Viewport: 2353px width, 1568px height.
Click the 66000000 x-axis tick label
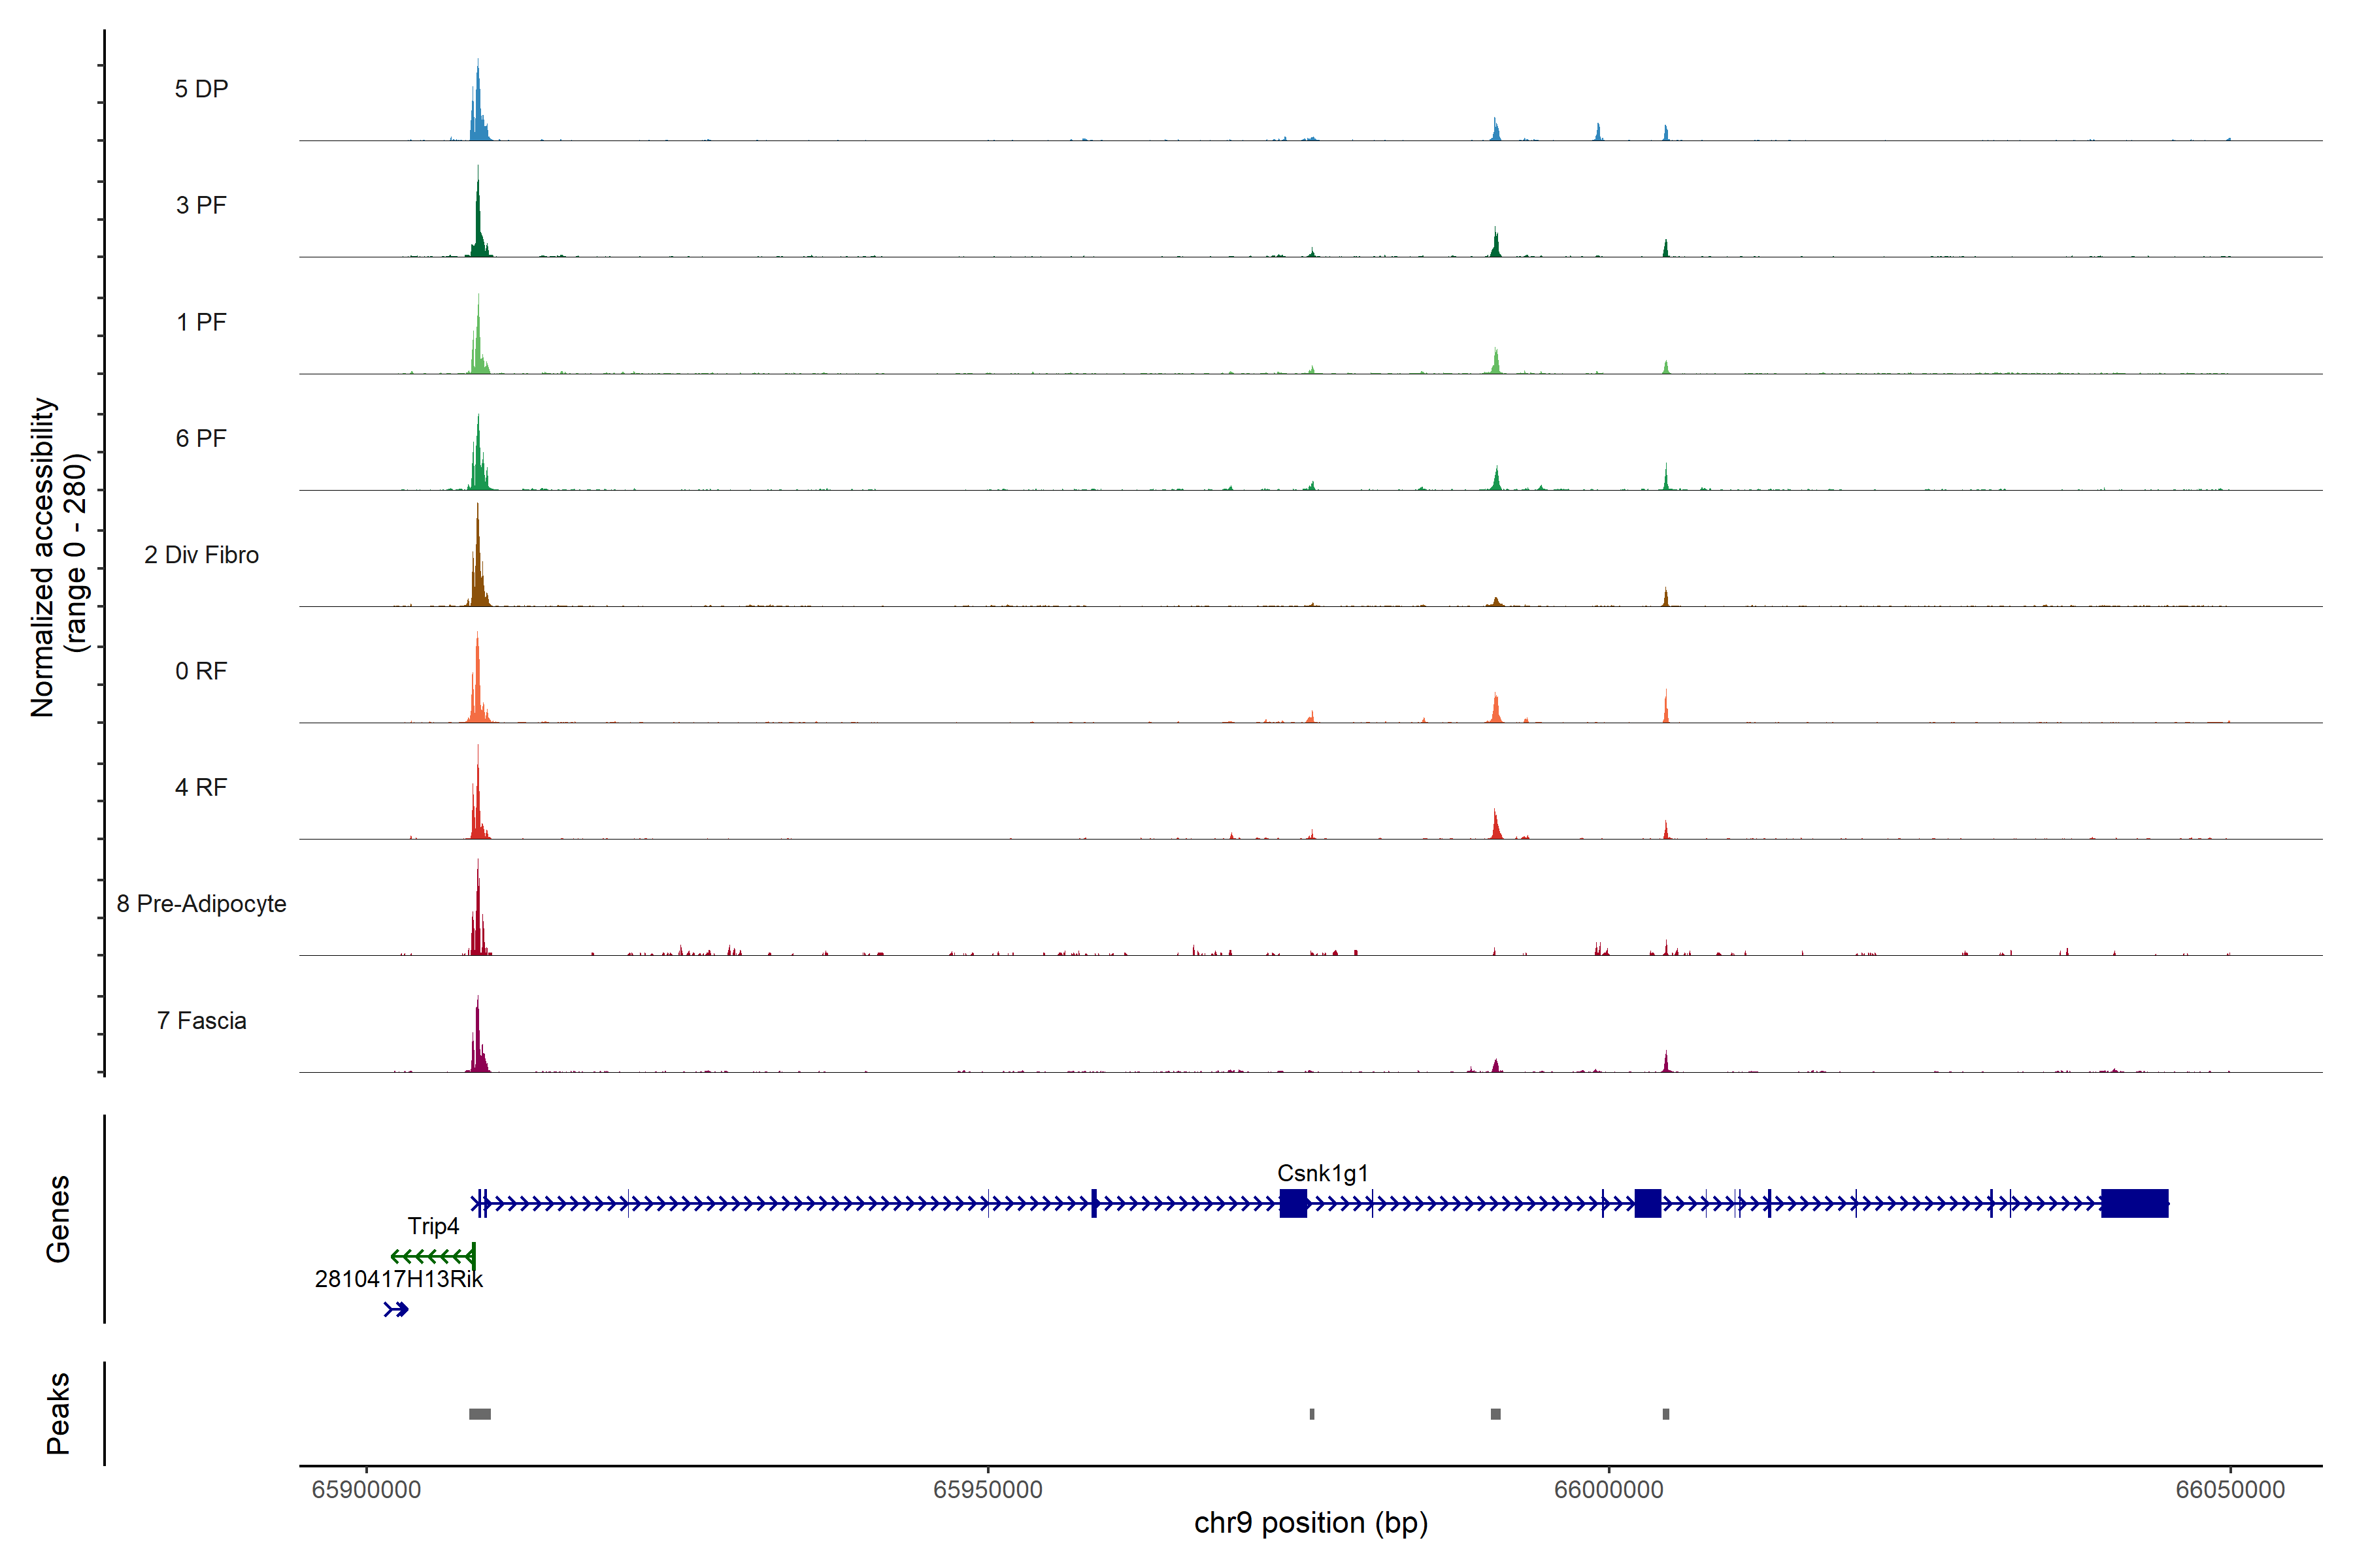(1609, 1490)
